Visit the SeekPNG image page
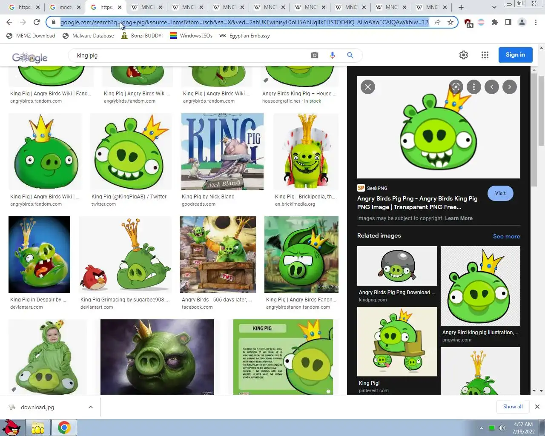 point(500,193)
